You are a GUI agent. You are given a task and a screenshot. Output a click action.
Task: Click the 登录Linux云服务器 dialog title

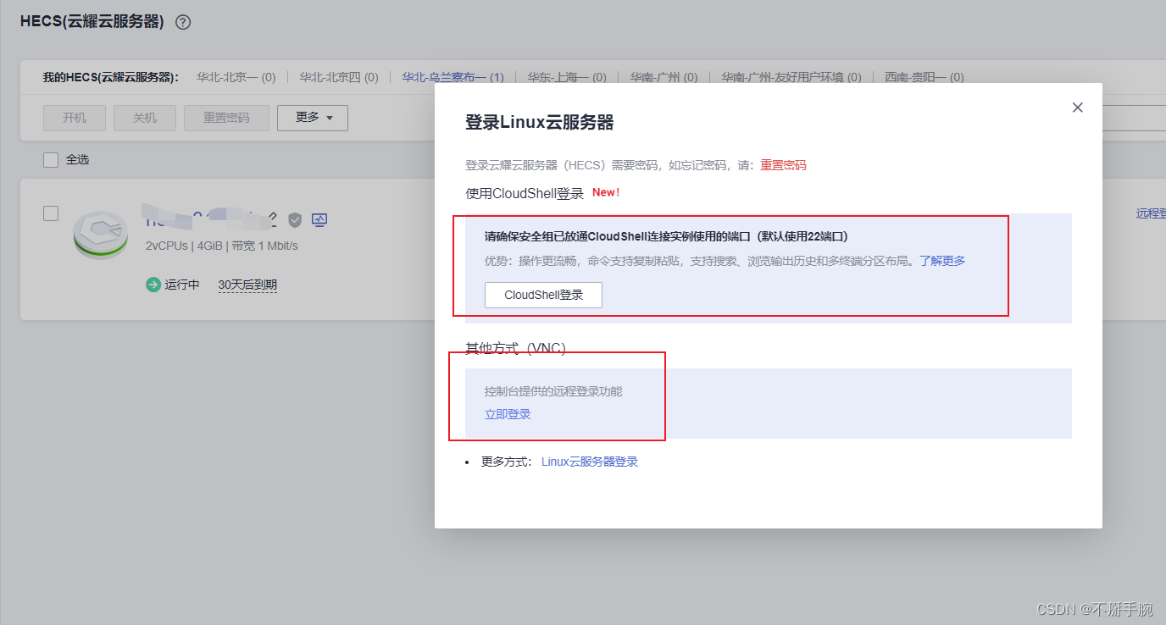(540, 122)
